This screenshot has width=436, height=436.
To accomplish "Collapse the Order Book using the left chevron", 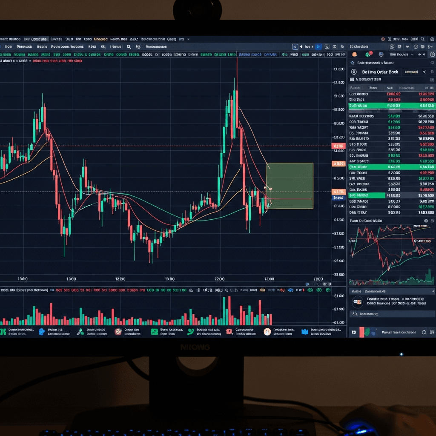I will [x=425, y=72].
